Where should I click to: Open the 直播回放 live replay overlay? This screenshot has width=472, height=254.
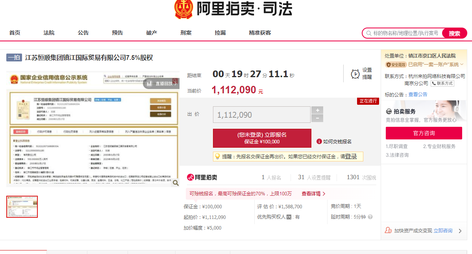click(161, 83)
